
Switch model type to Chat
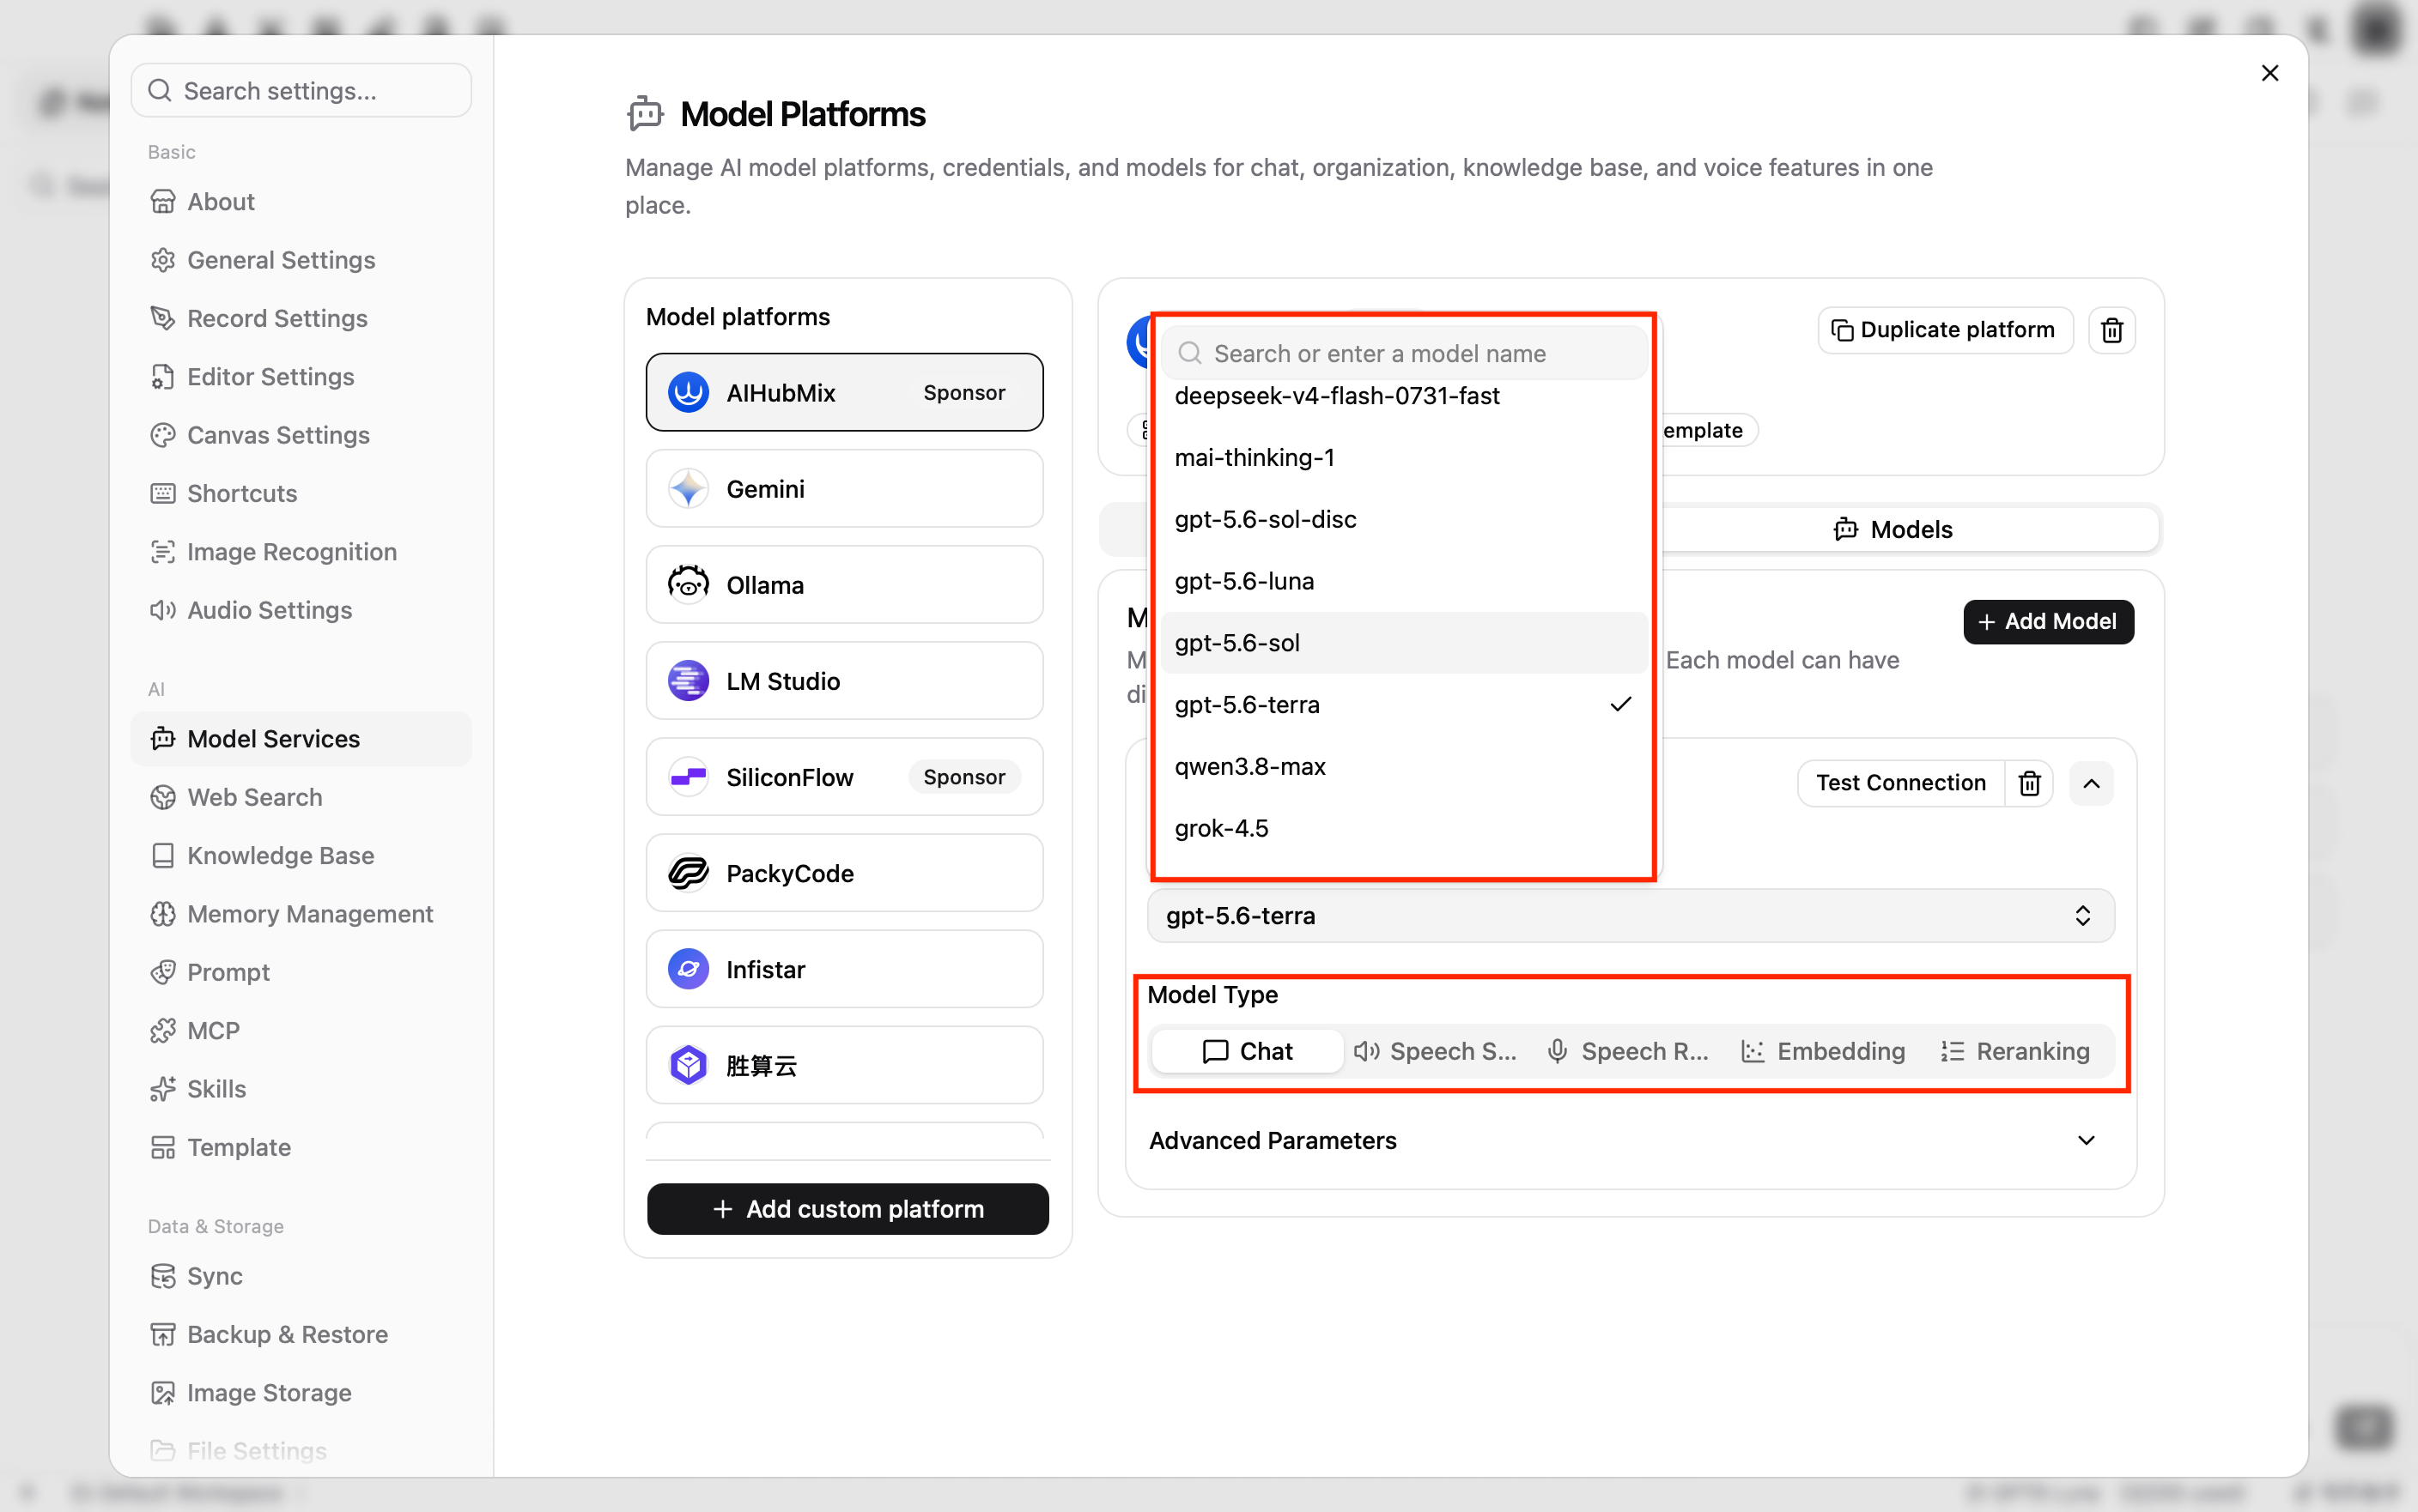[x=1247, y=1051]
